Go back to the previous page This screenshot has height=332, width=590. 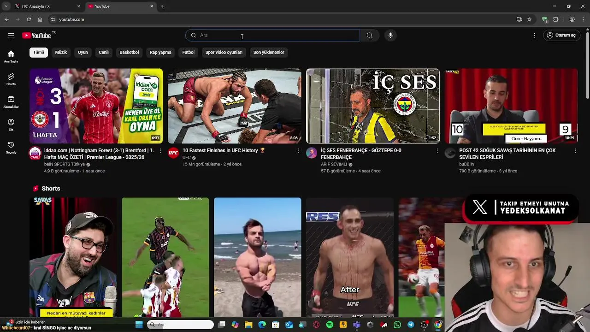[x=6, y=19]
